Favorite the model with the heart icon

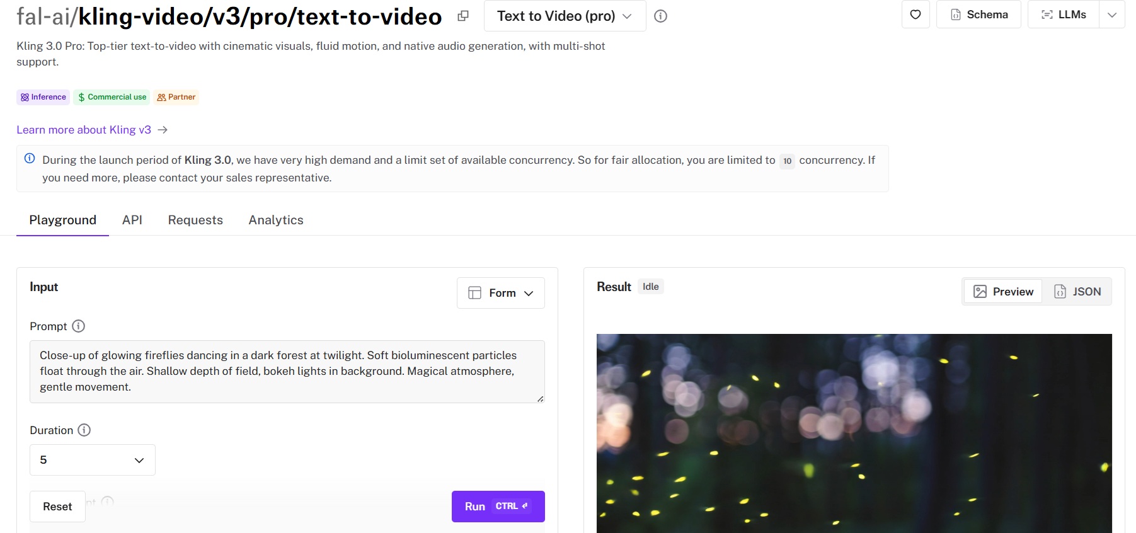coord(915,14)
